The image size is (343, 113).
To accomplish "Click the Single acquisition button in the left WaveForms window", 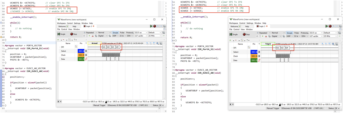I will [64, 34].
